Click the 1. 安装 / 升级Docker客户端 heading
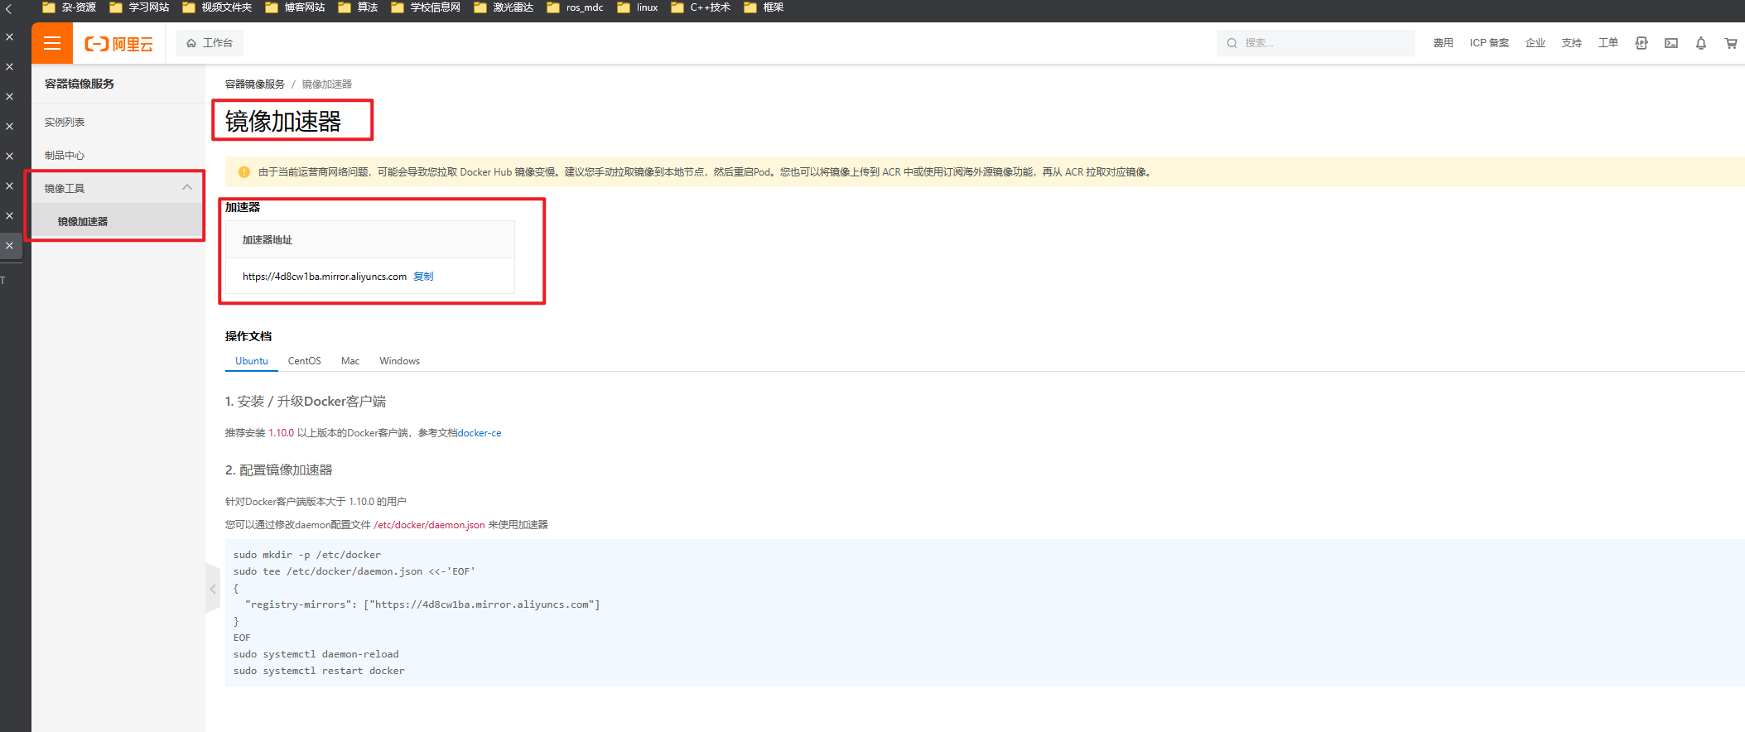This screenshot has width=1745, height=732. [306, 402]
